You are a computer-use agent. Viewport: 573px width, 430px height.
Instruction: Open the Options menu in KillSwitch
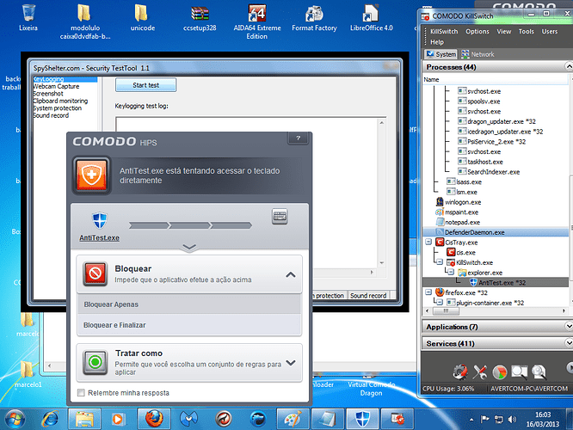tap(477, 32)
